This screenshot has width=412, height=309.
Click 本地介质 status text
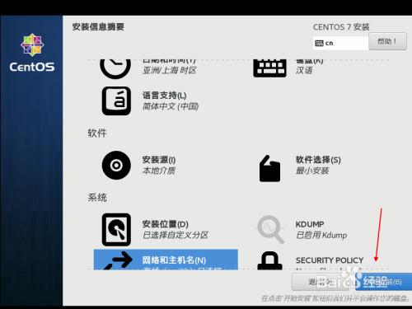[x=159, y=171]
